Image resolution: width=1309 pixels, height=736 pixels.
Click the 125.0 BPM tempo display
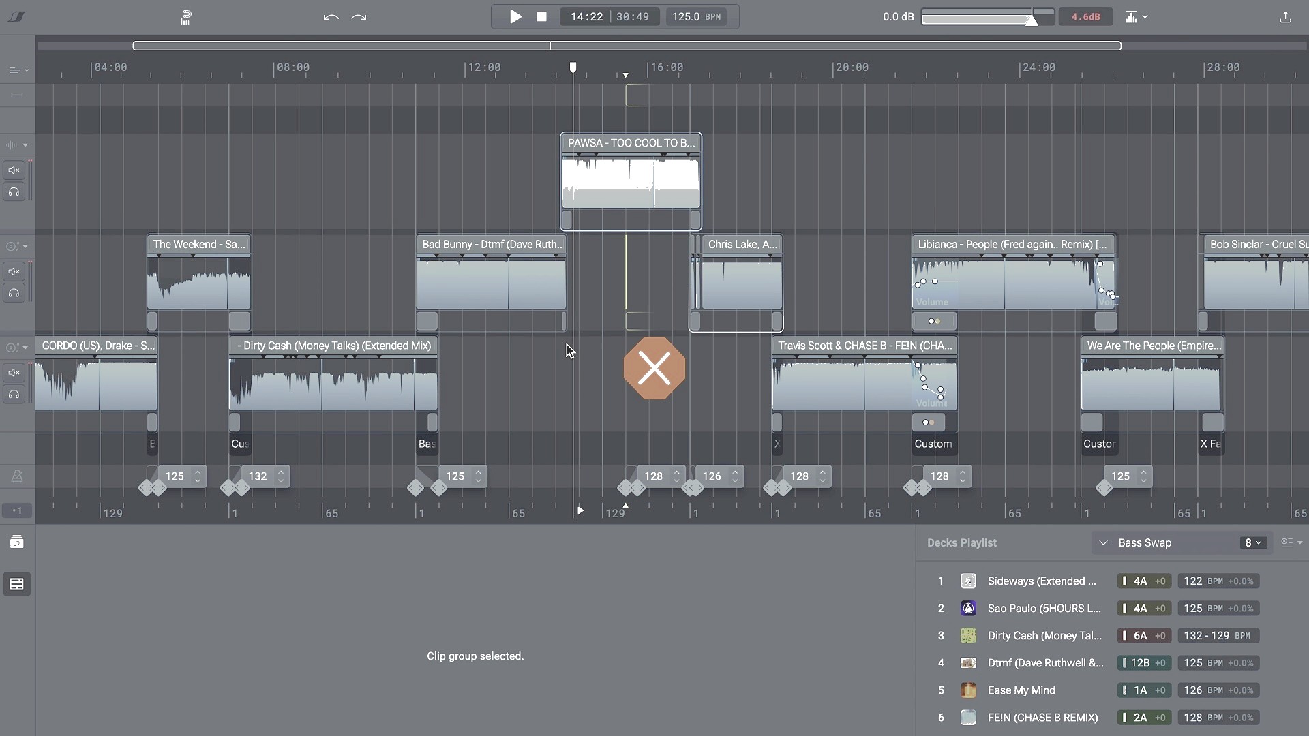point(696,16)
